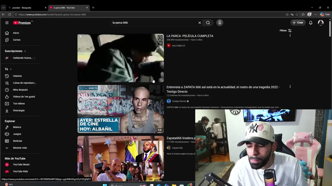Expand the Tú section
Viewport: 332px width, 186px height.
pyautogui.click(x=8, y=69)
